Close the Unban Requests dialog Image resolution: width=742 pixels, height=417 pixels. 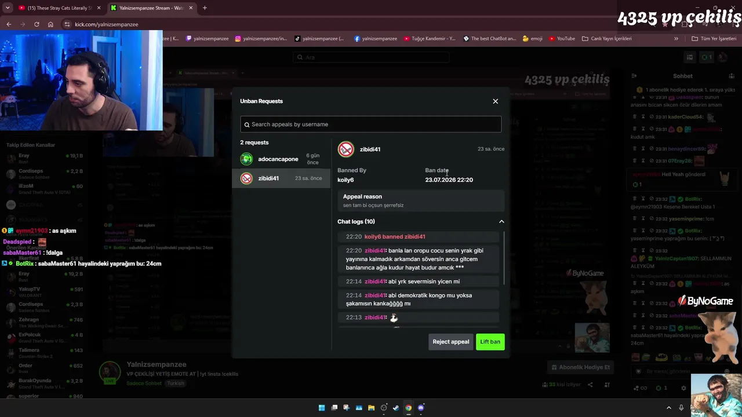(x=495, y=101)
